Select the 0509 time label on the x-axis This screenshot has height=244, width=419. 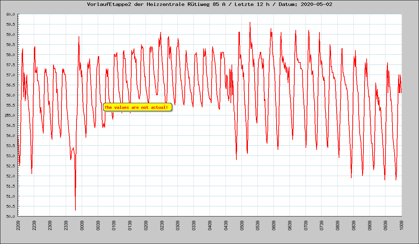tap(242, 225)
